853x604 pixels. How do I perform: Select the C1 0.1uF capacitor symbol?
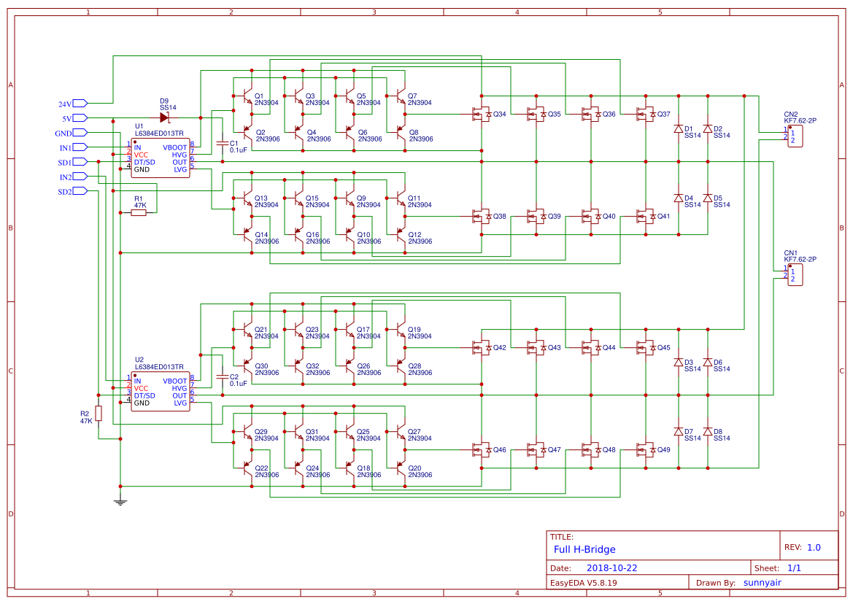(220, 142)
